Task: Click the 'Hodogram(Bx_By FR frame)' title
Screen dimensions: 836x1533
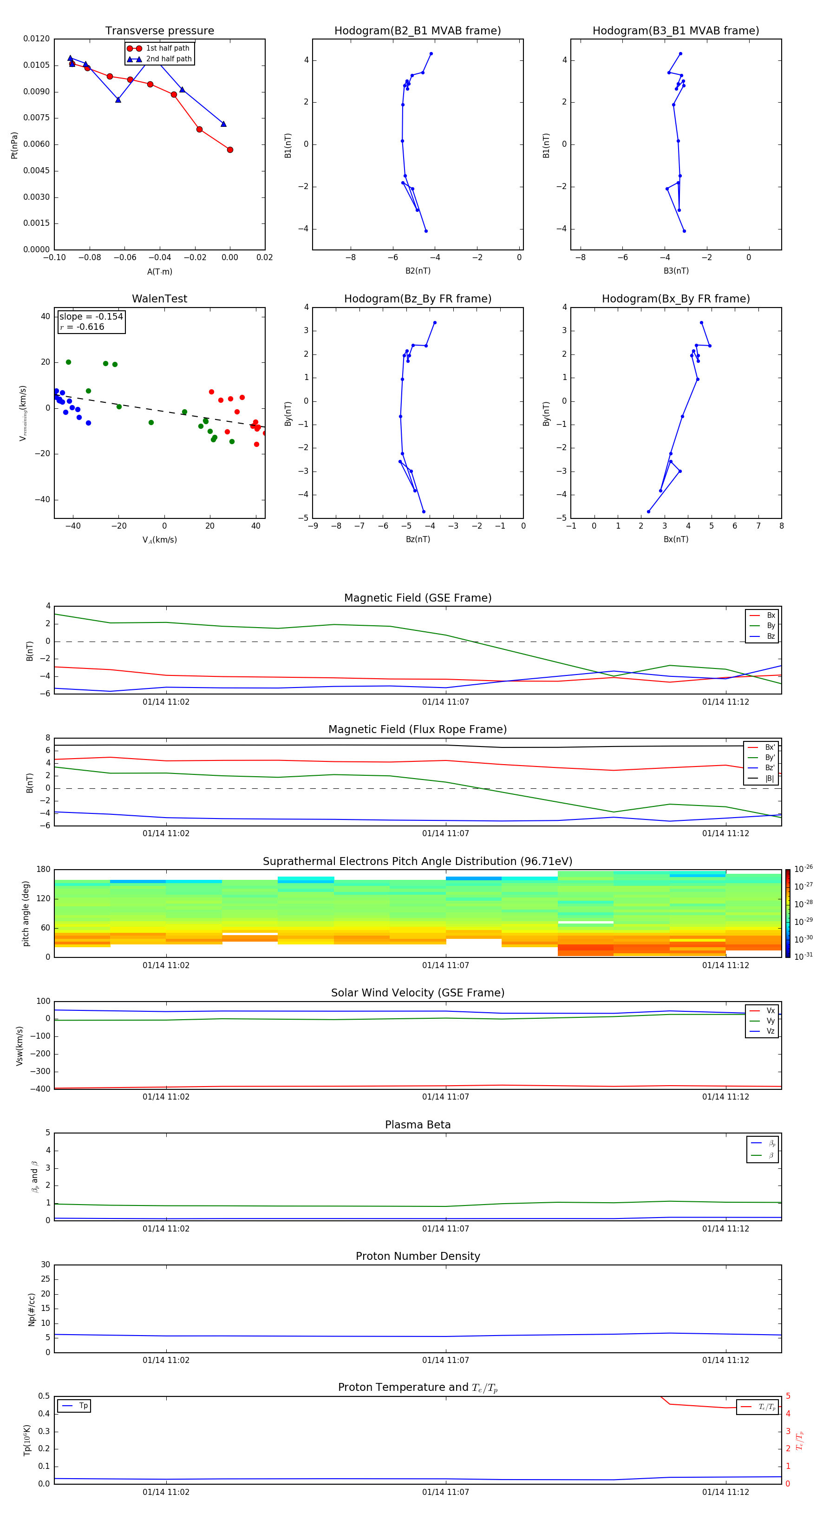Action: click(x=676, y=299)
